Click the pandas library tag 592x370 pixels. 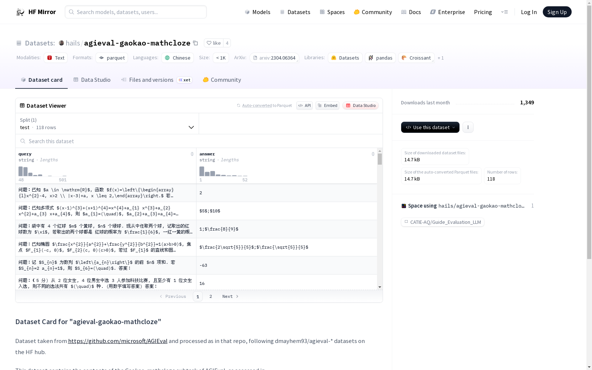380,58
